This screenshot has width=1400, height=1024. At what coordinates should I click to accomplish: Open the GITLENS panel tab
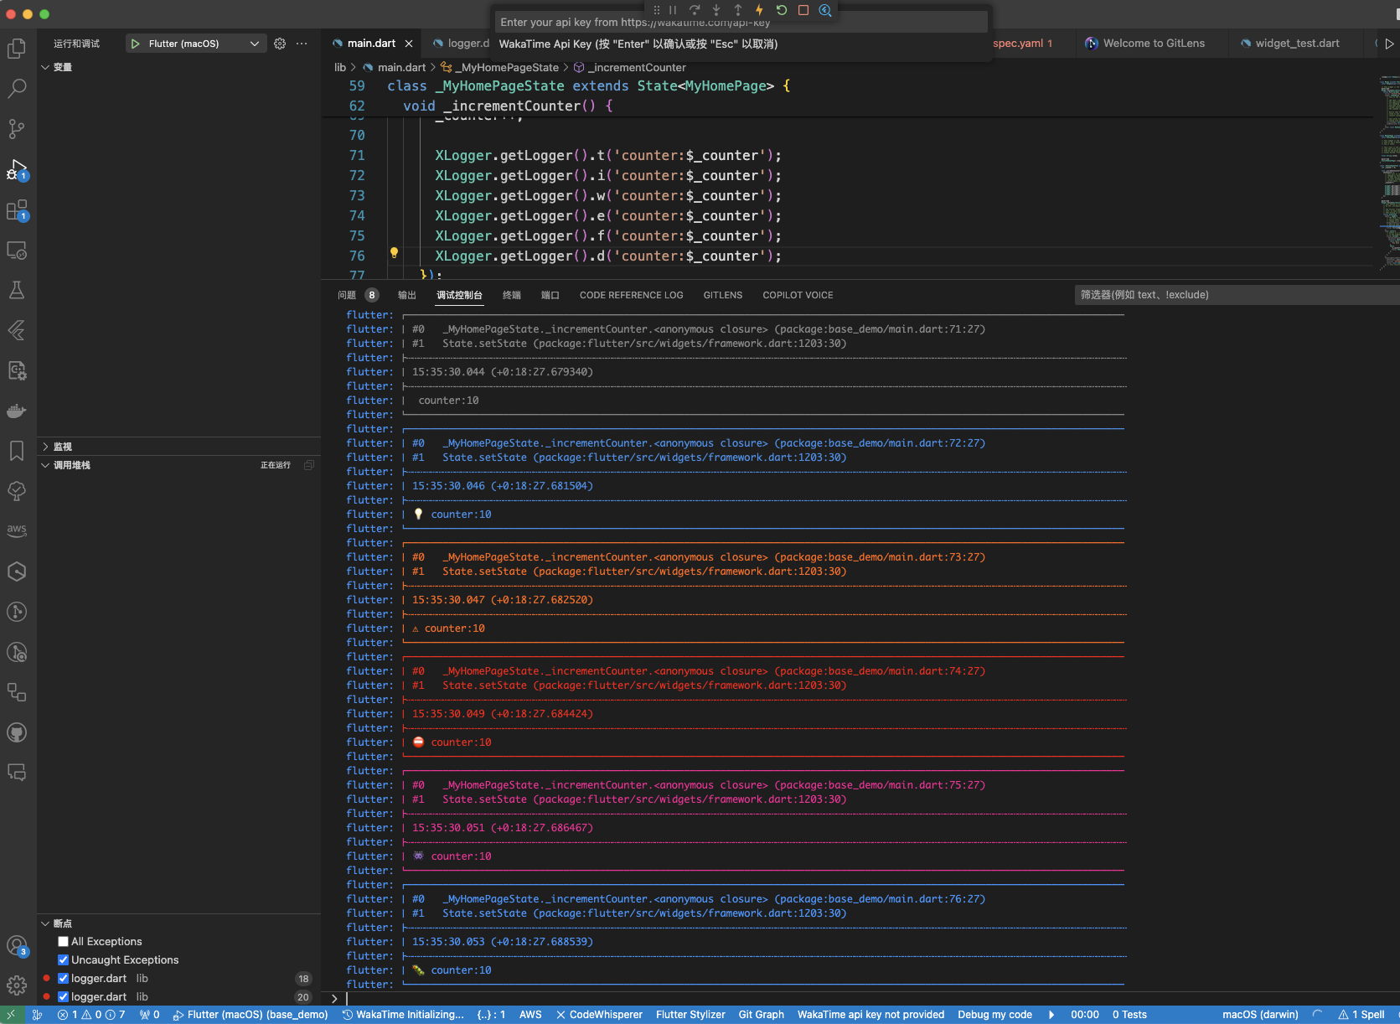tap(723, 295)
